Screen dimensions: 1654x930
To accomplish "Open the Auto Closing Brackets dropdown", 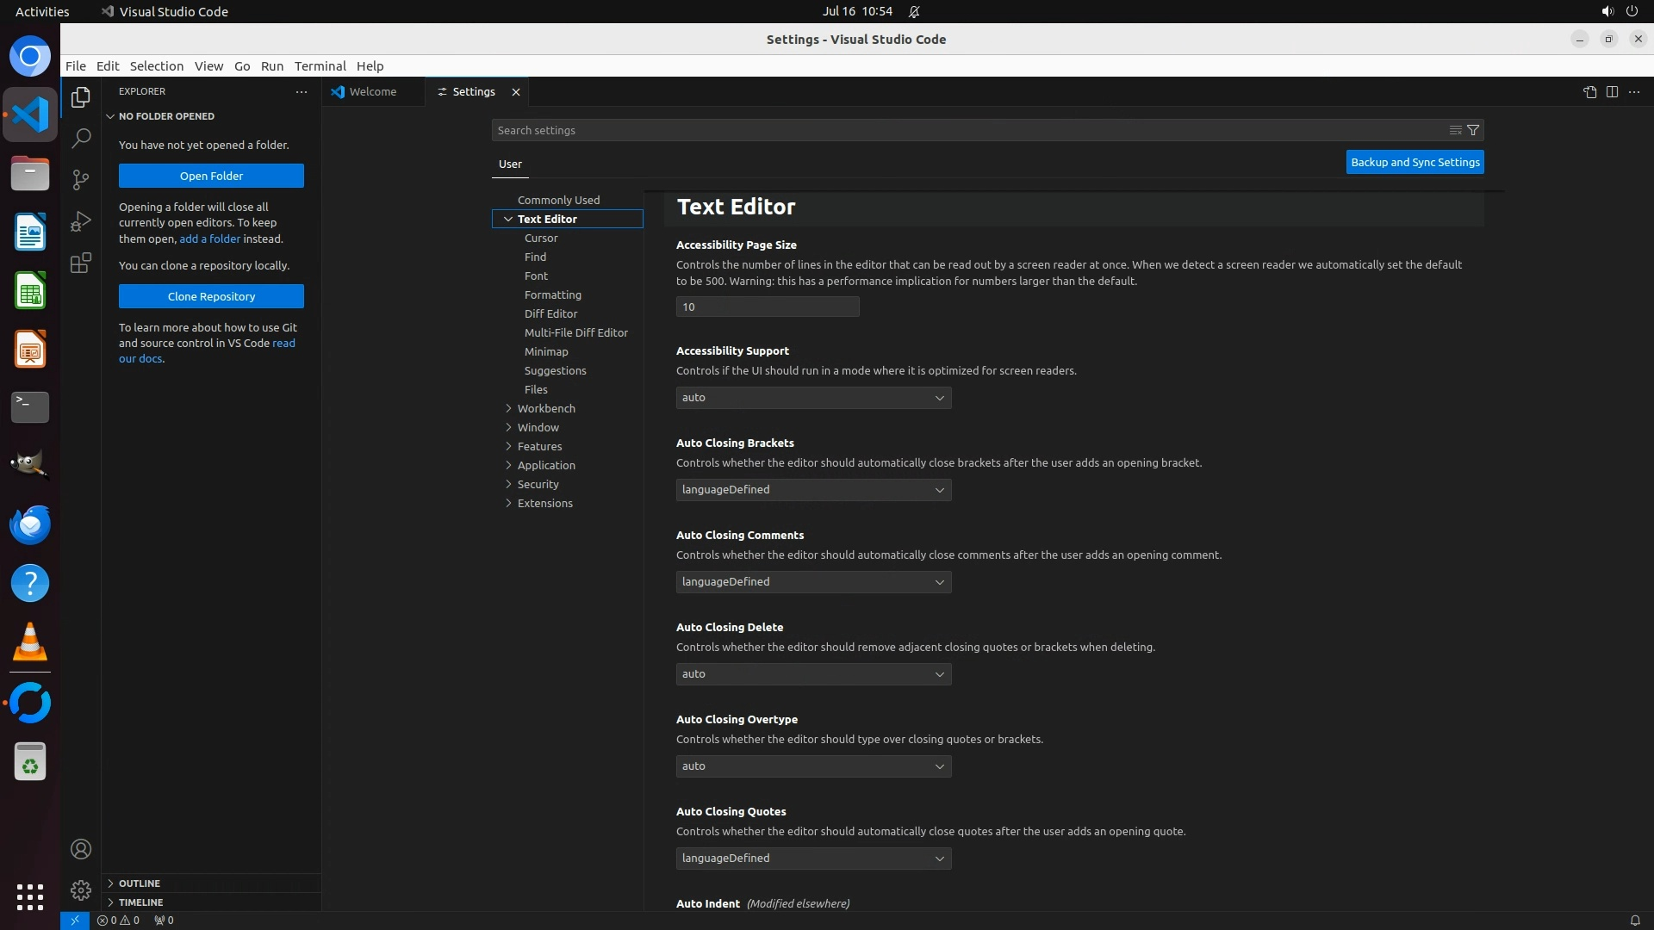I will (x=813, y=490).
